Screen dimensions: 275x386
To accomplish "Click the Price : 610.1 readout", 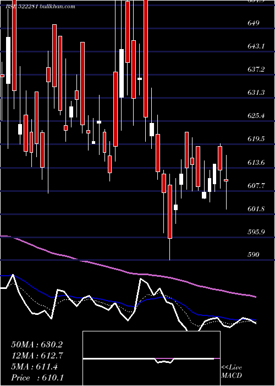I will pyautogui.click(x=37, y=378).
